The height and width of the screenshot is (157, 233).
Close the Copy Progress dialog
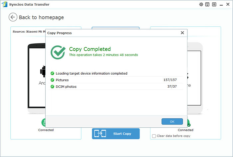click(182, 33)
